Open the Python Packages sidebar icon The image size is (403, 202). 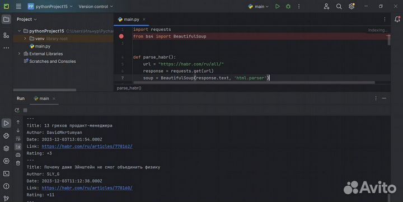click(6, 148)
